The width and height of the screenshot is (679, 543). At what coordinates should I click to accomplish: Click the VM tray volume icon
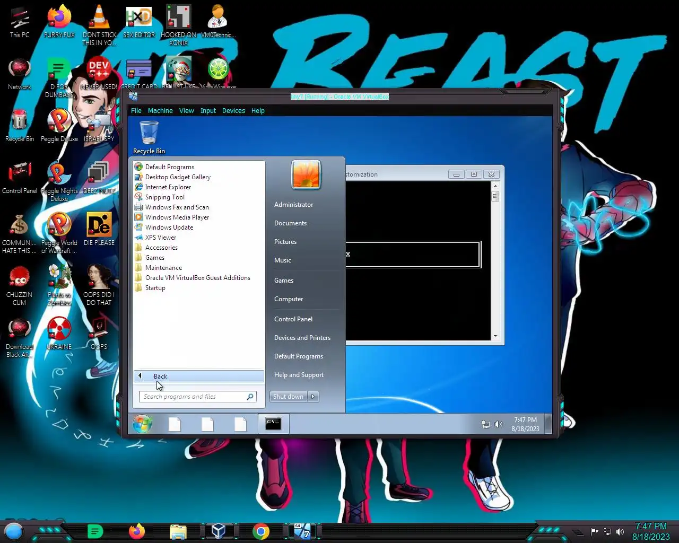click(x=498, y=424)
